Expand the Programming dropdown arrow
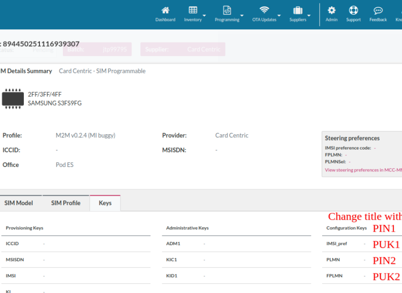 (x=242, y=16)
